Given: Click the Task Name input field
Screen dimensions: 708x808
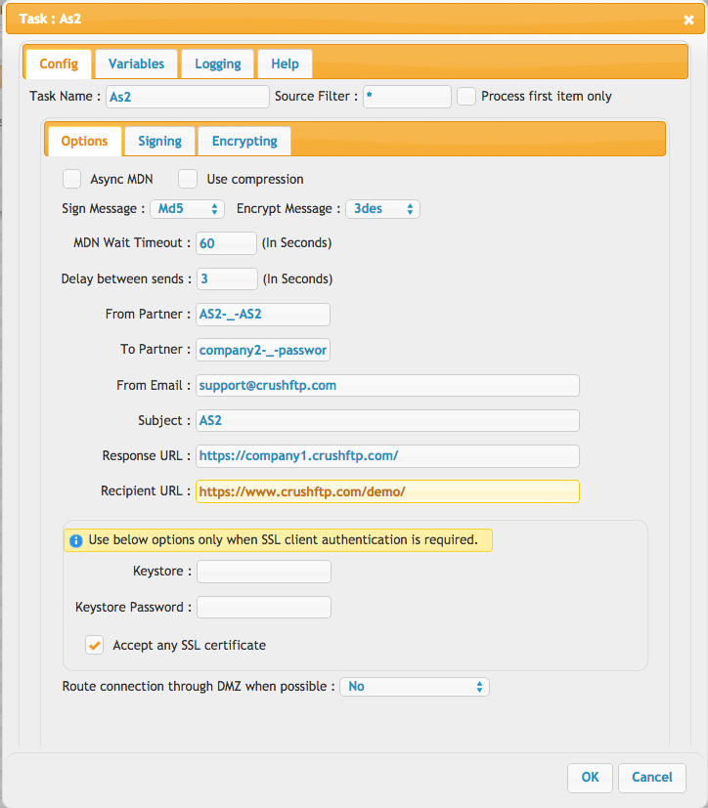Looking at the screenshot, I should 188,97.
